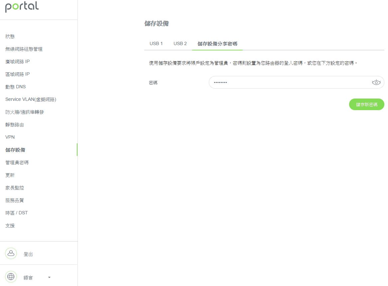Switch to the USB 2 tab

pyautogui.click(x=180, y=43)
